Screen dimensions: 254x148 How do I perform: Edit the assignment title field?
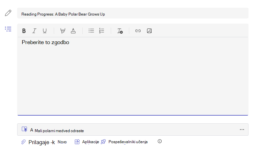coord(133,13)
